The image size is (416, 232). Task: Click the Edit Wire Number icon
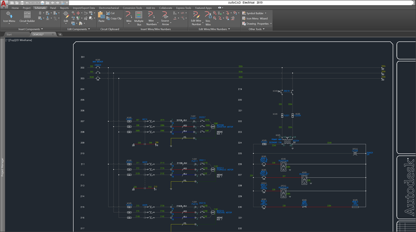pyautogui.click(x=196, y=15)
